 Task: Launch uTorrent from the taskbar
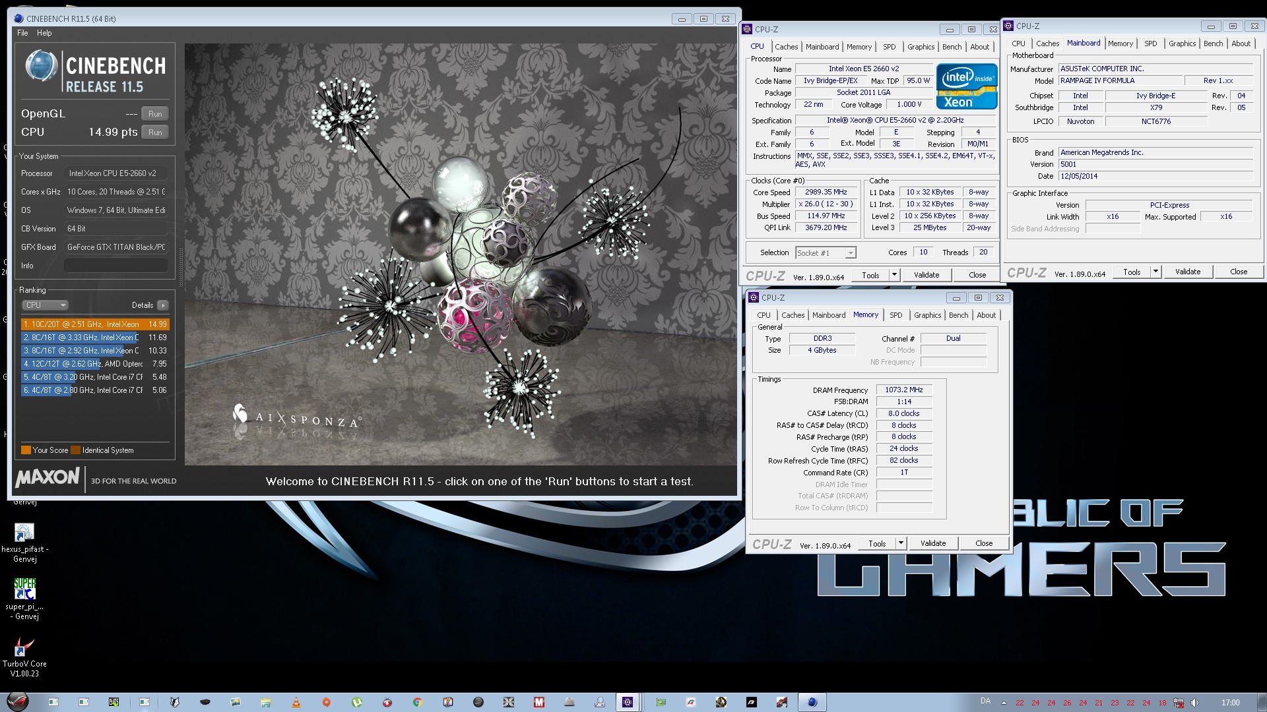pyautogui.click(x=357, y=702)
